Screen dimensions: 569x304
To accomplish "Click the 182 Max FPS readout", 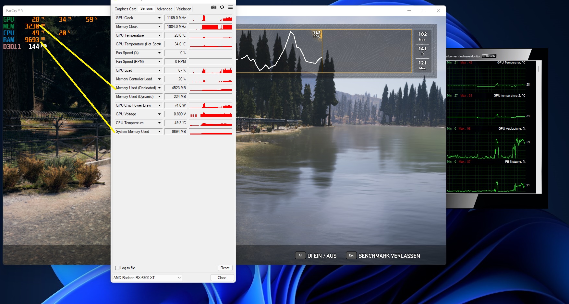I will click(422, 36).
